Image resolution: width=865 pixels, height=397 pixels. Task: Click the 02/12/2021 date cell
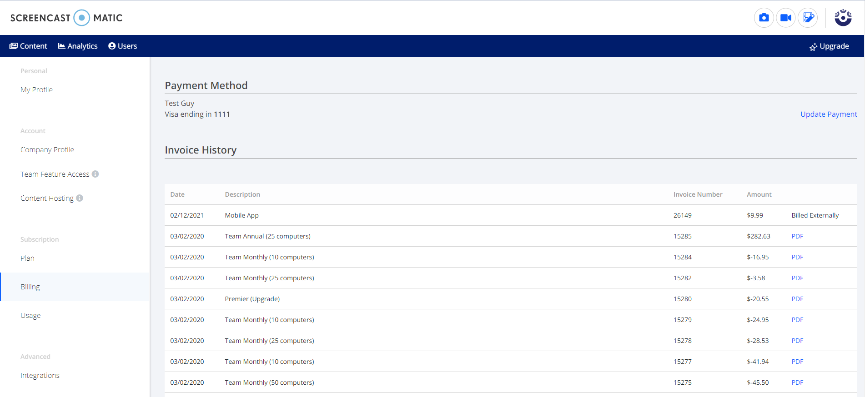point(187,215)
